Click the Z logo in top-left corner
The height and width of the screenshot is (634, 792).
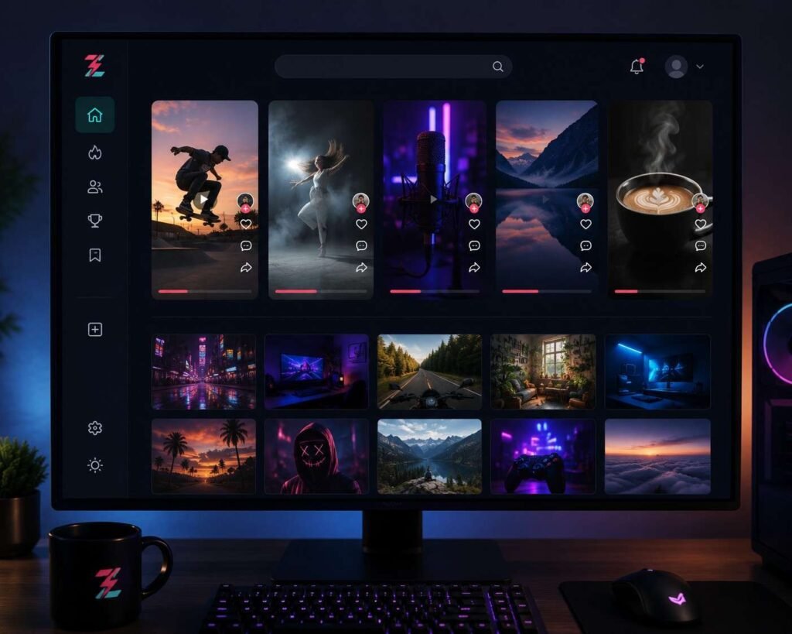point(95,66)
